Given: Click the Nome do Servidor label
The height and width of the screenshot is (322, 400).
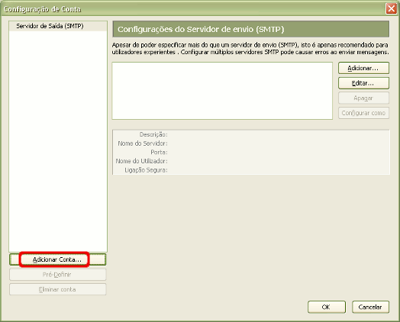Looking at the screenshot, I should 143,143.
